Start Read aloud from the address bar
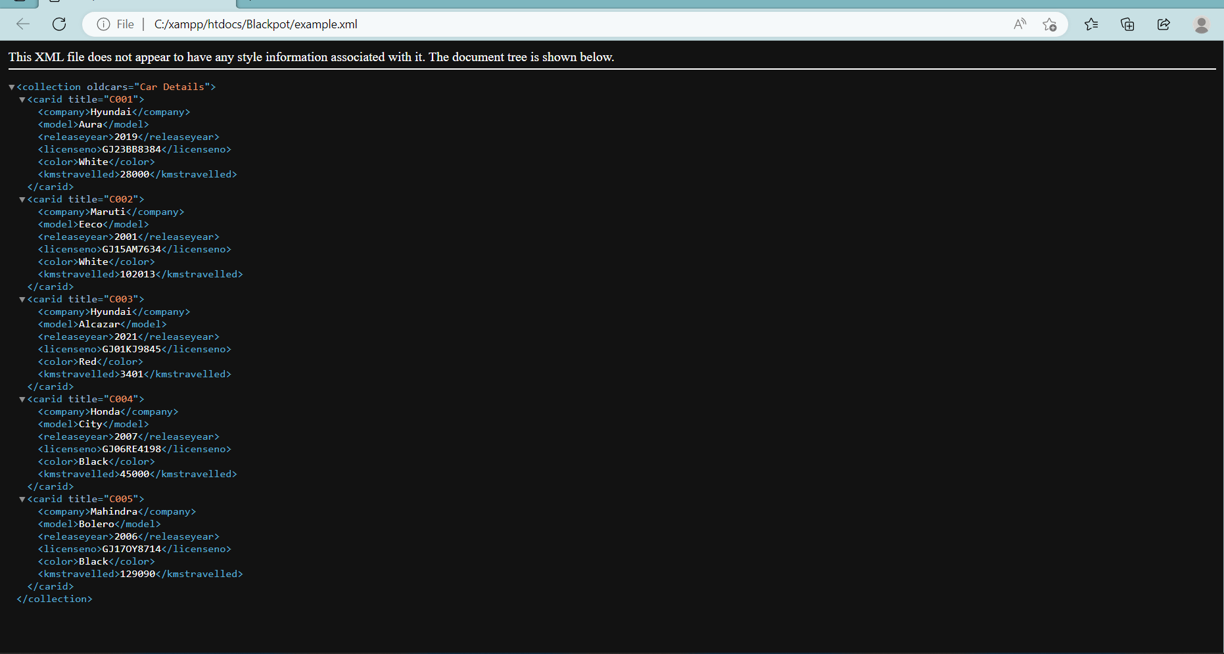This screenshot has height=654, width=1224. coord(1020,24)
